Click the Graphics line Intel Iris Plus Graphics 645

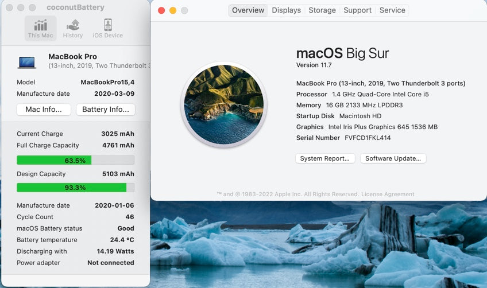(367, 127)
